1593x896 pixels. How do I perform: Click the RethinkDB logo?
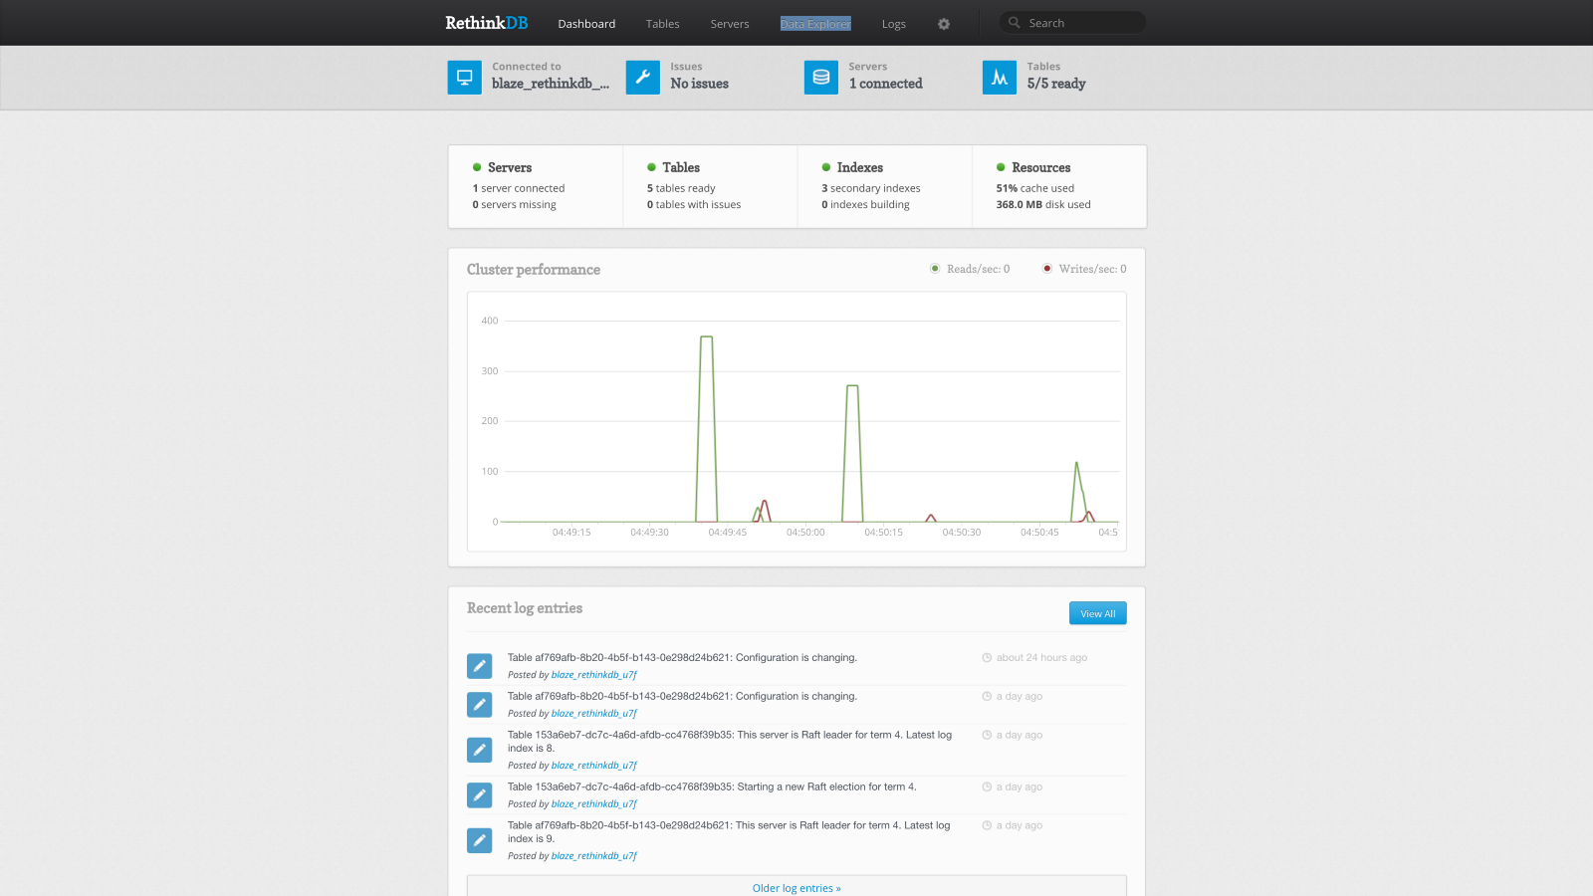(486, 23)
